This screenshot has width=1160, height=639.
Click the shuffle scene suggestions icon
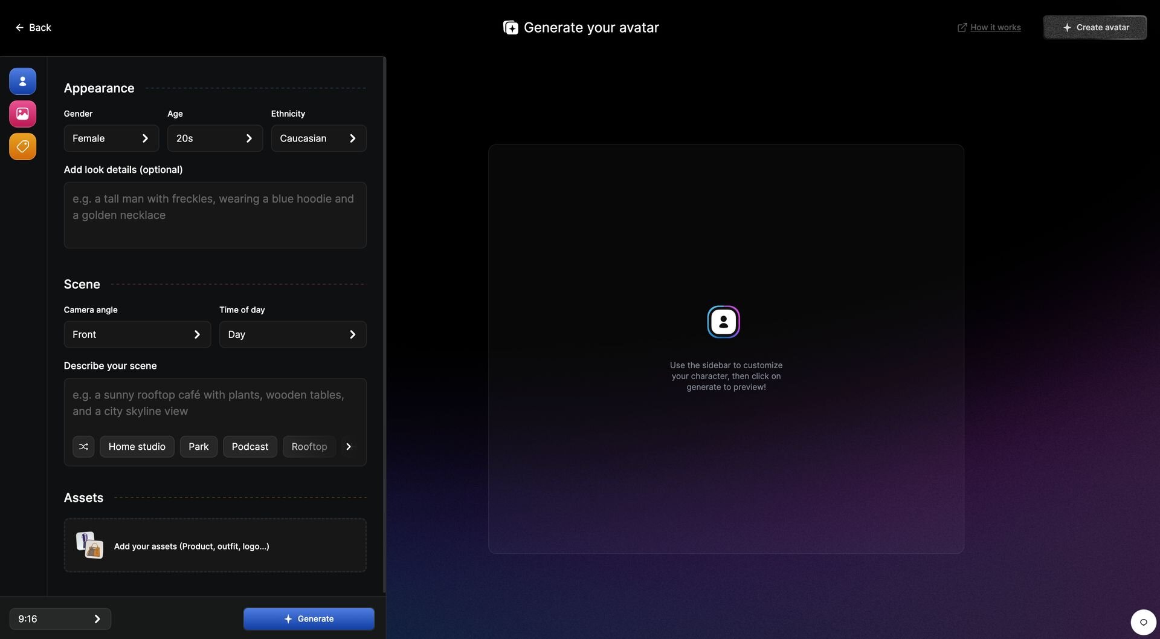point(83,447)
